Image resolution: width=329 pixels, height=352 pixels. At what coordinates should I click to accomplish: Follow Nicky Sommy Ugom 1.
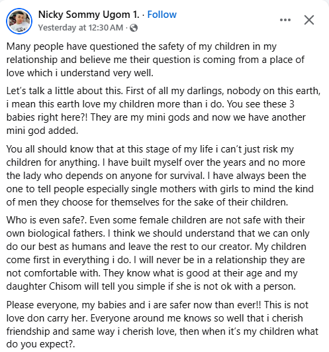pyautogui.click(x=162, y=15)
